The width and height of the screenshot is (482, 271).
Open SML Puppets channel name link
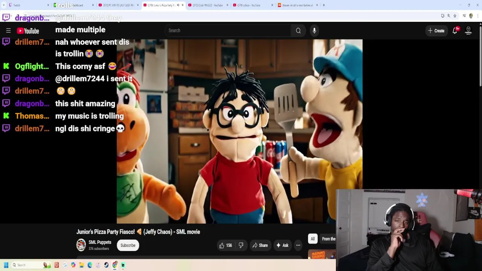[100, 242]
